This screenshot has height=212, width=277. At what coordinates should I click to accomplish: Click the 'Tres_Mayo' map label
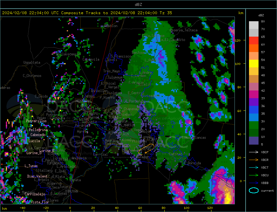111,71
